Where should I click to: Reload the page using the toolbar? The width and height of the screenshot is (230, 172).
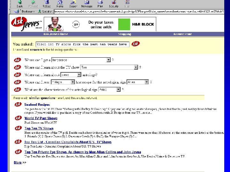[47, 4]
